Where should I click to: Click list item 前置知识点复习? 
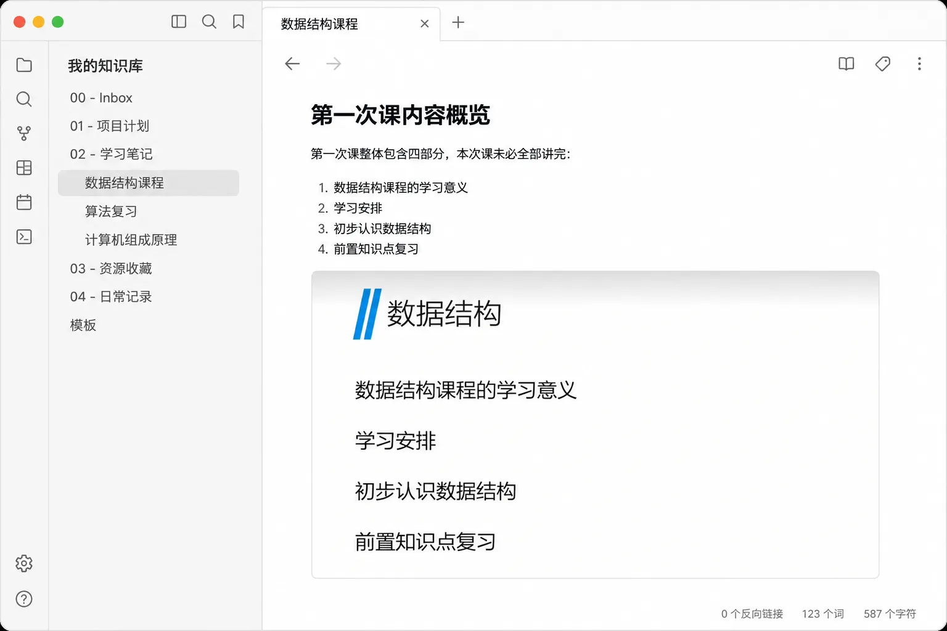pos(376,249)
